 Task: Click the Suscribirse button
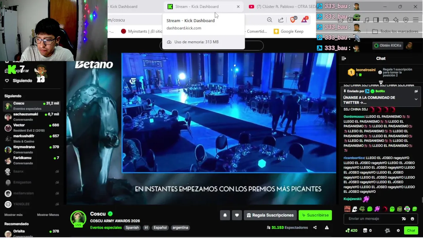315,215
